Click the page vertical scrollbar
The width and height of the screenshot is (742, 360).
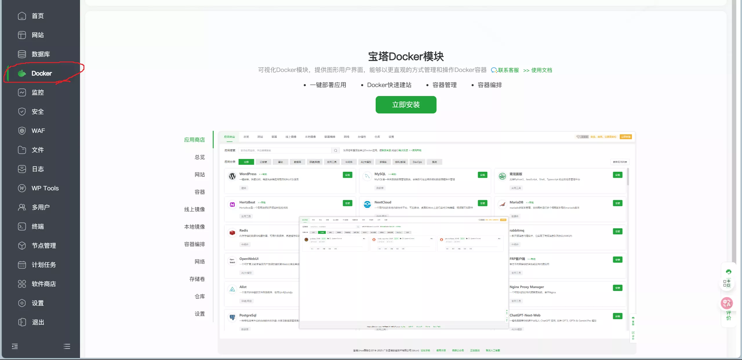734,131
